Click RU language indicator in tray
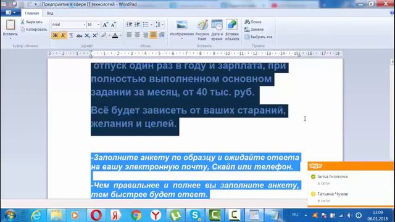Screen dimensions: 395x222 [295, 215]
